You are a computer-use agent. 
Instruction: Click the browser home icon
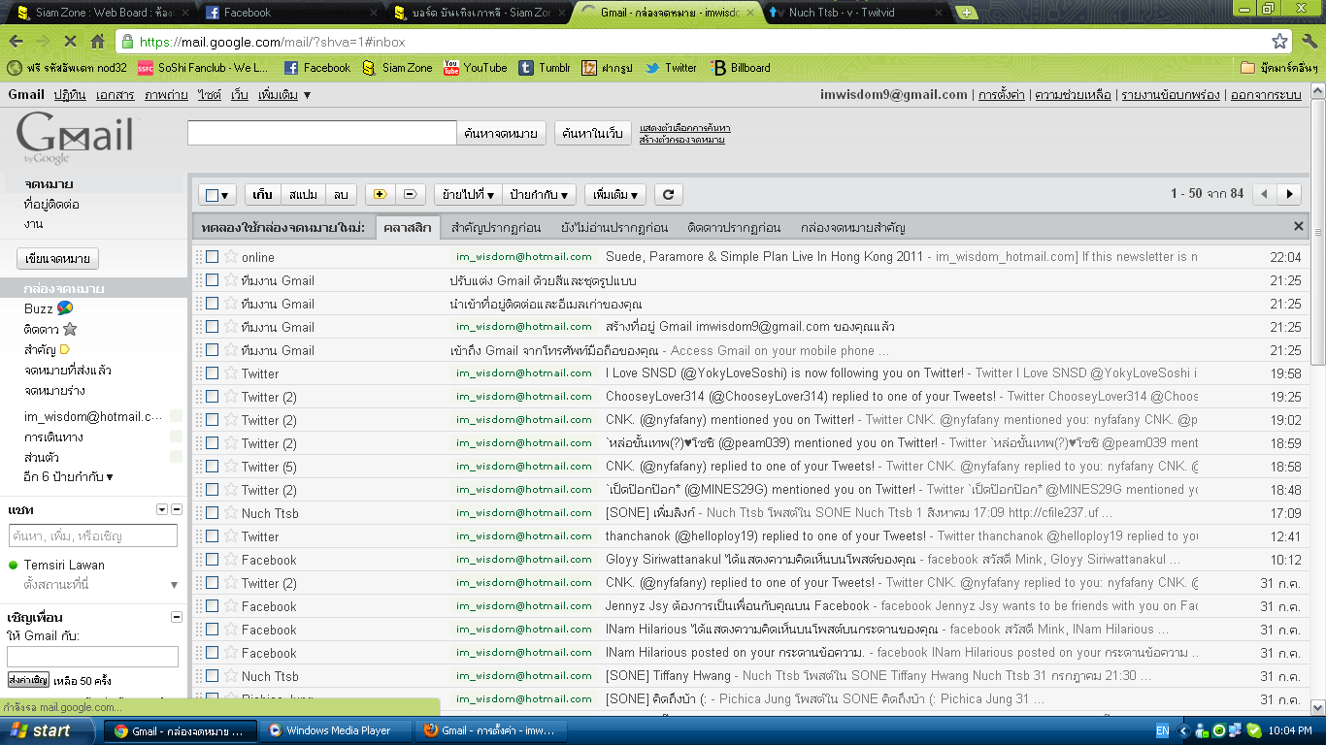click(97, 42)
